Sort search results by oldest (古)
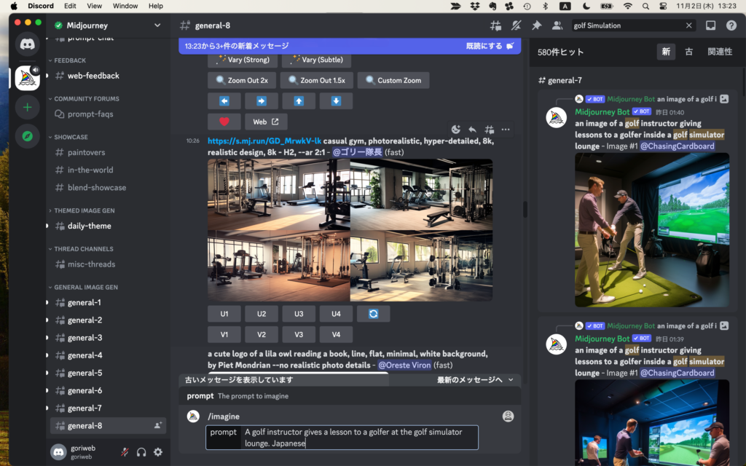This screenshot has height=466, width=746. 688,52
